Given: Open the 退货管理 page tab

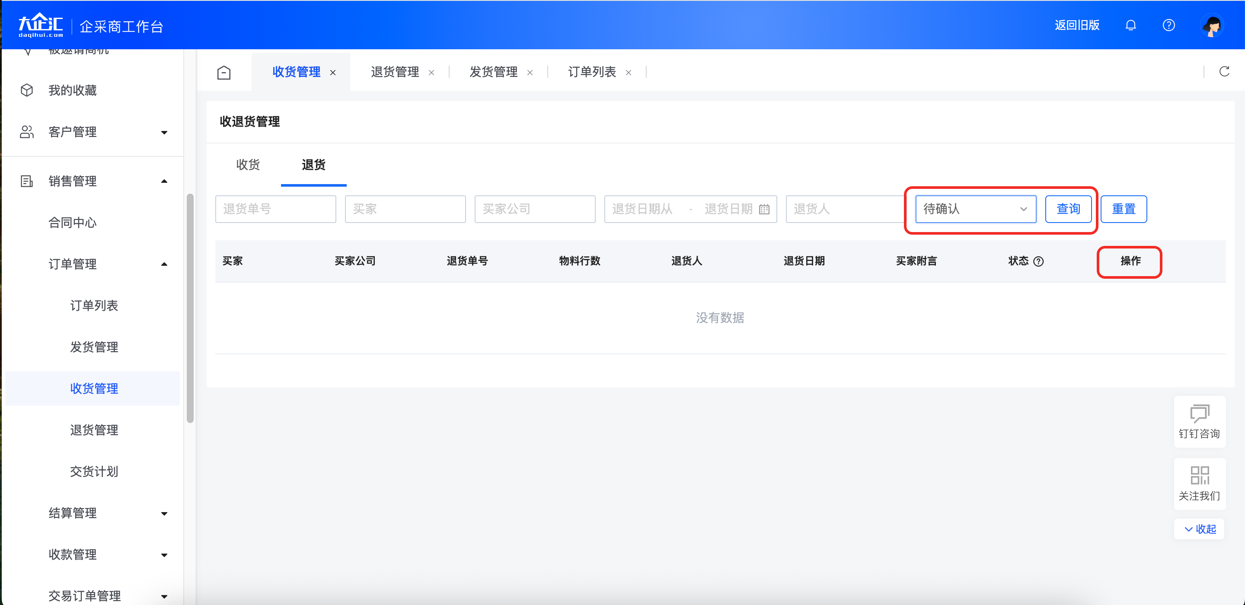Looking at the screenshot, I should click(395, 72).
